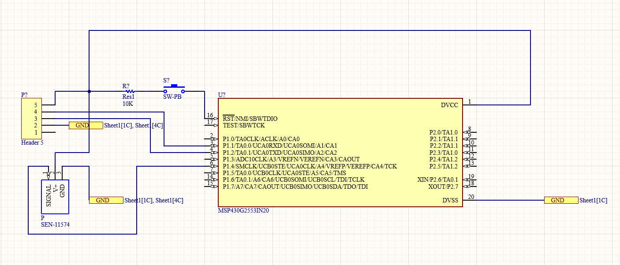Select the P2.0/TA1.0 pin label
This screenshot has width=620, height=265.
coord(444,132)
